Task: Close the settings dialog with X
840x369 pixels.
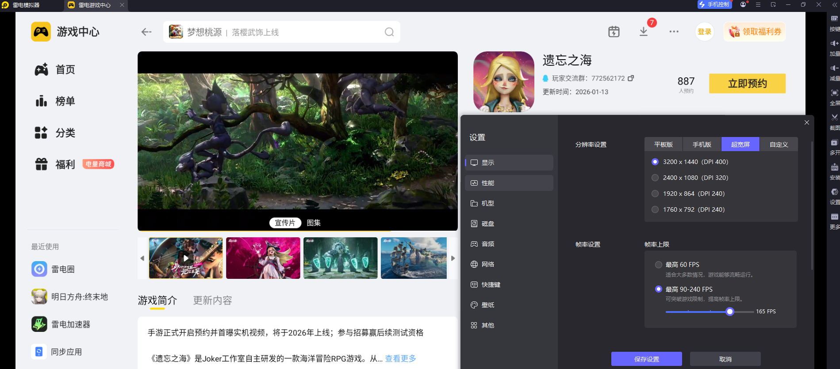Action: point(807,122)
